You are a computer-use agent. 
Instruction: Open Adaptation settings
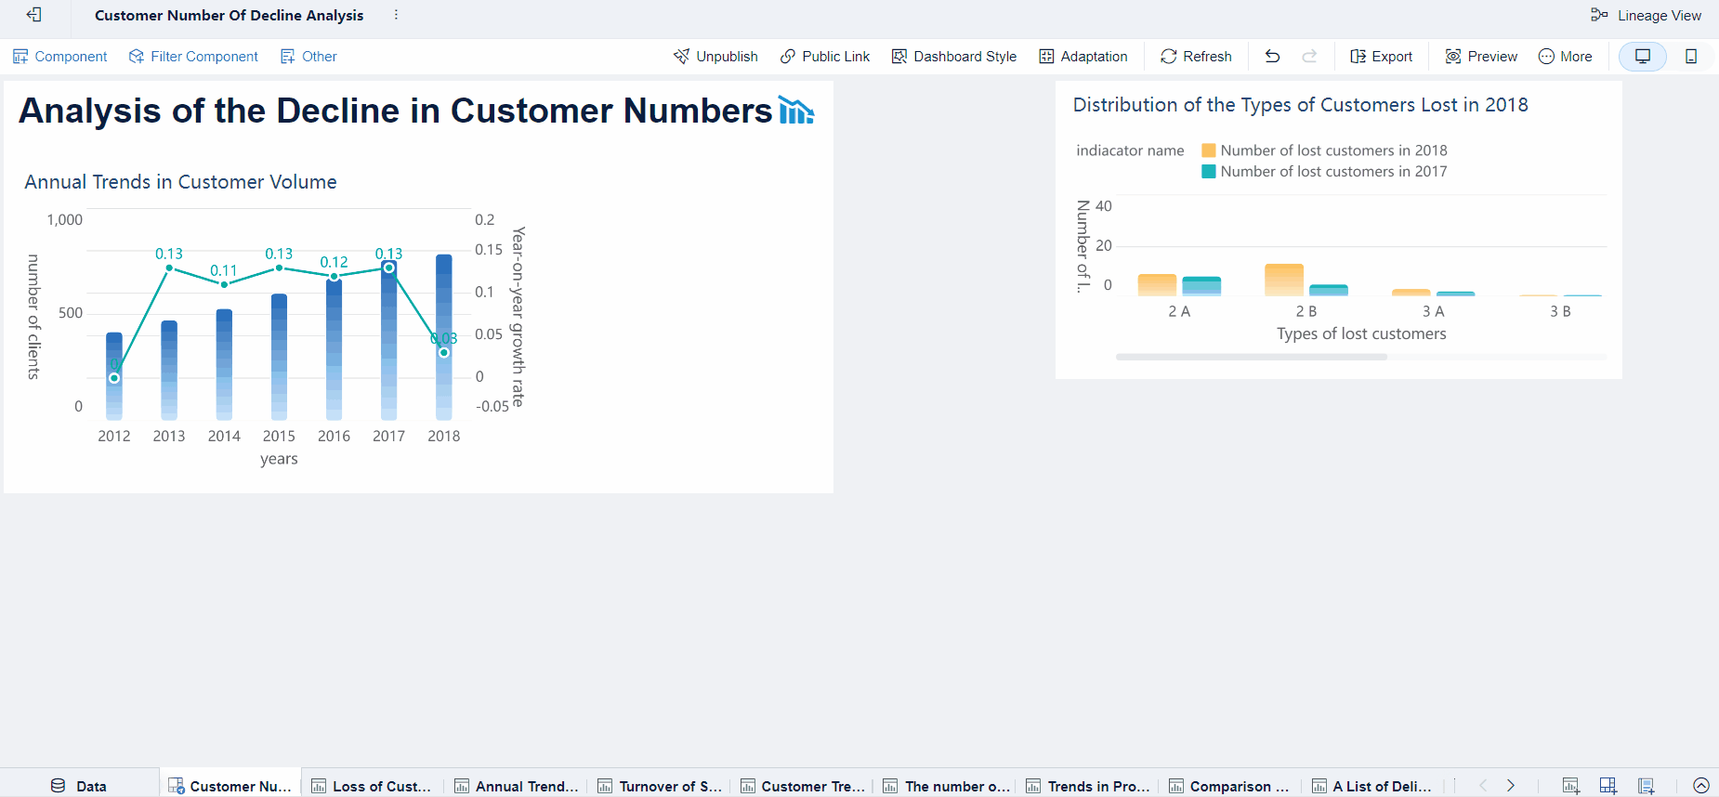point(1083,57)
